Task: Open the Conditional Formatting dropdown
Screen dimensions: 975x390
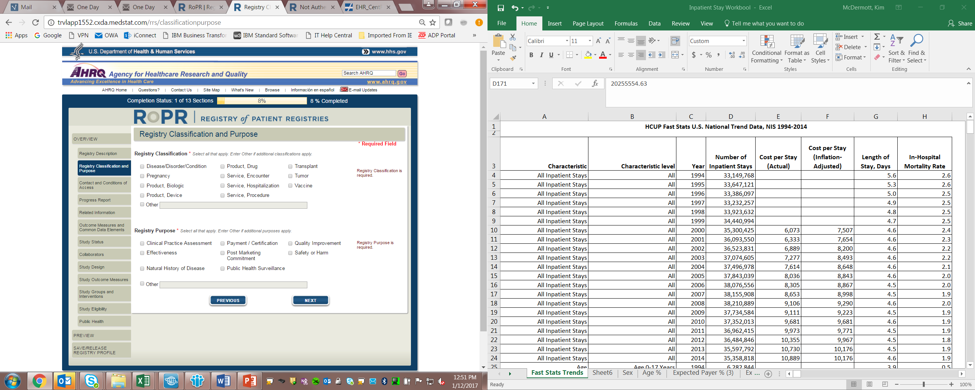Action: (767, 49)
